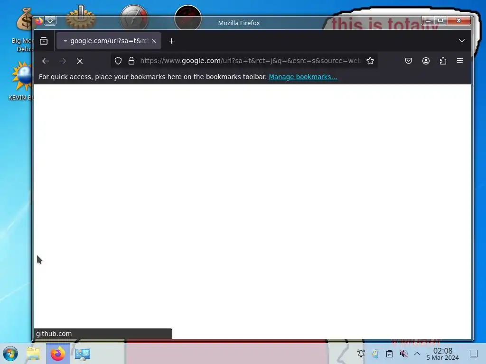Open notifications bell in system tray

(361, 354)
